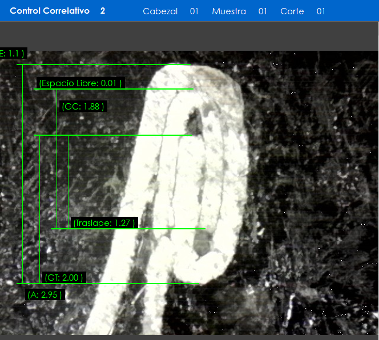
Task: Select the green line below GC label
Action: coord(114,135)
